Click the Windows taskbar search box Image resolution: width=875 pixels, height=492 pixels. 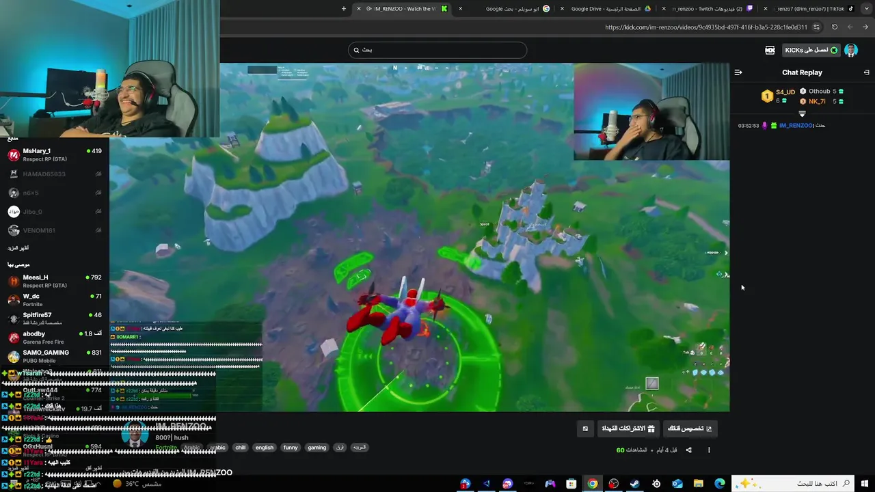click(x=793, y=484)
